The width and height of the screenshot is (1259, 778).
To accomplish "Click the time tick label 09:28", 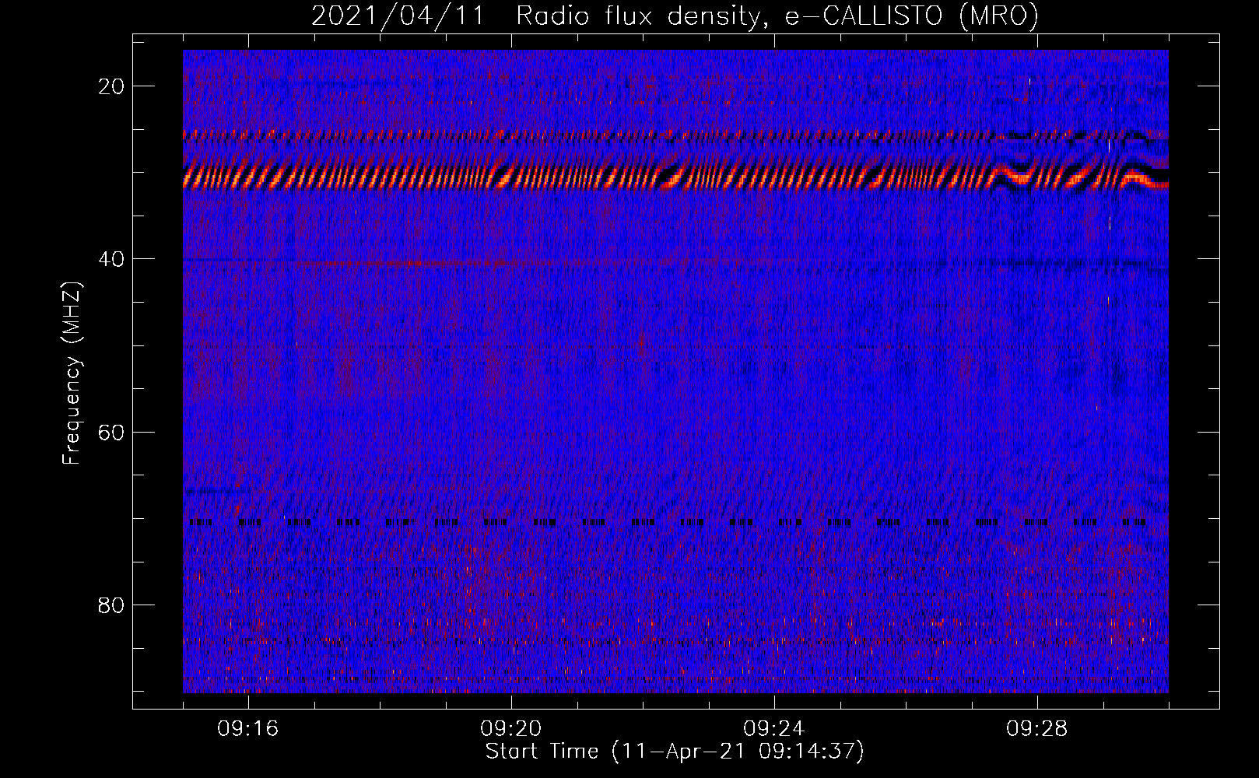I will coord(1037,729).
